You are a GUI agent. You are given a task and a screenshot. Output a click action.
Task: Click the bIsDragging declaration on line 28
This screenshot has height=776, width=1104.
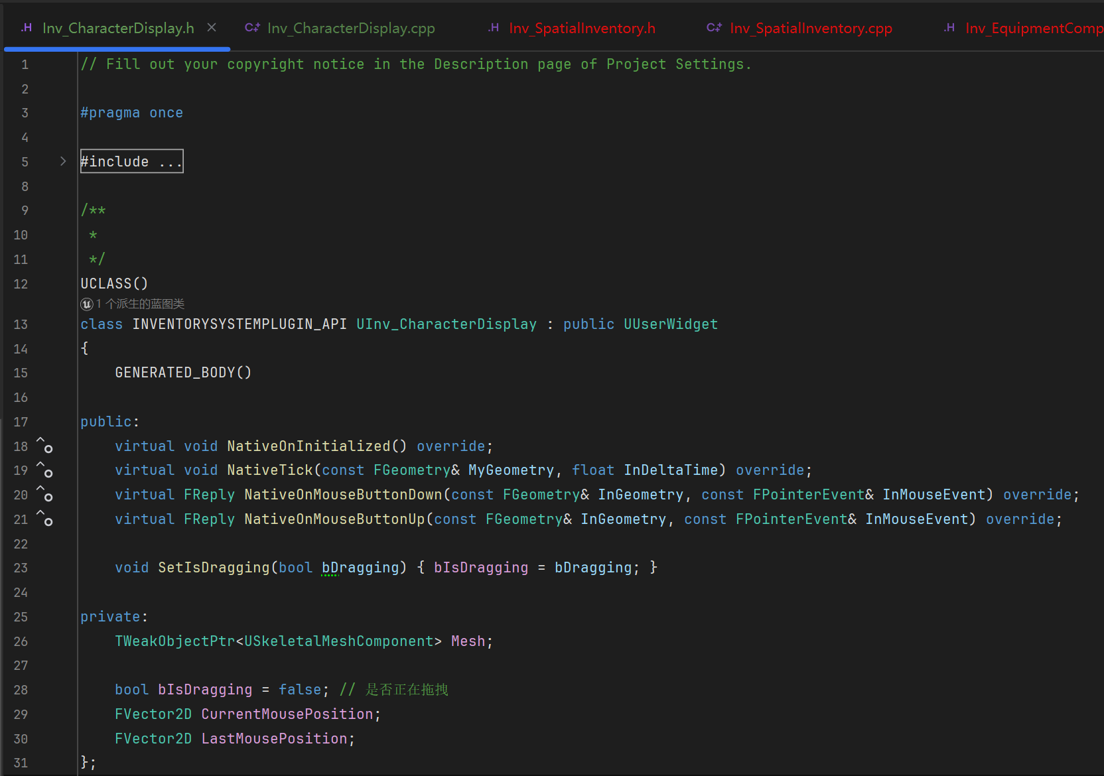(x=205, y=690)
